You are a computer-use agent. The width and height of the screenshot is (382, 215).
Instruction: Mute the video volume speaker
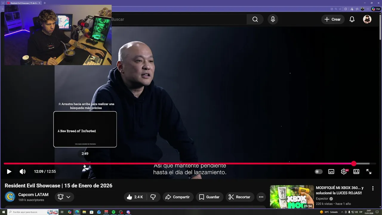pyautogui.click(x=22, y=171)
